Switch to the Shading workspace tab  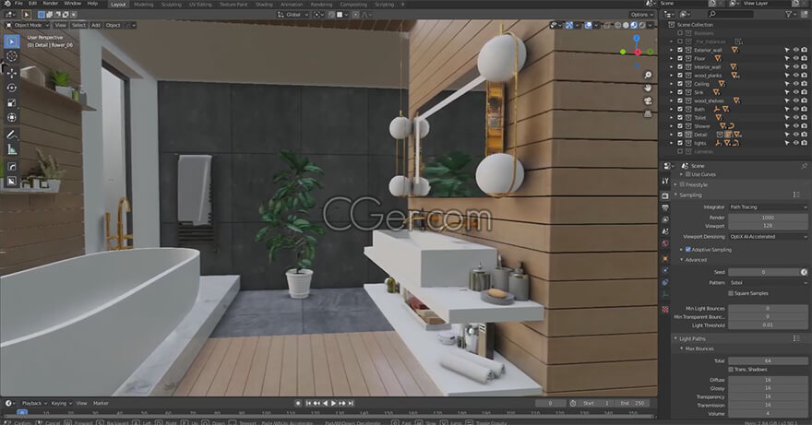coord(264,4)
